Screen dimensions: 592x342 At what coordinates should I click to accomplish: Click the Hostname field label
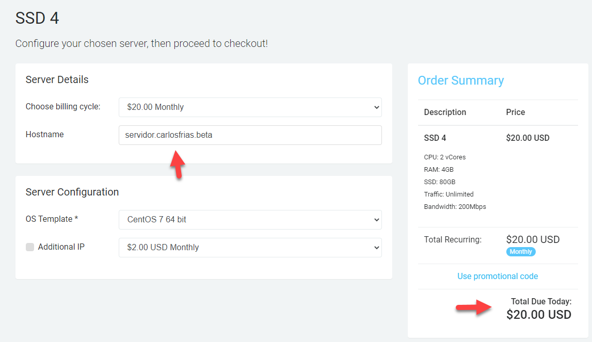click(45, 134)
